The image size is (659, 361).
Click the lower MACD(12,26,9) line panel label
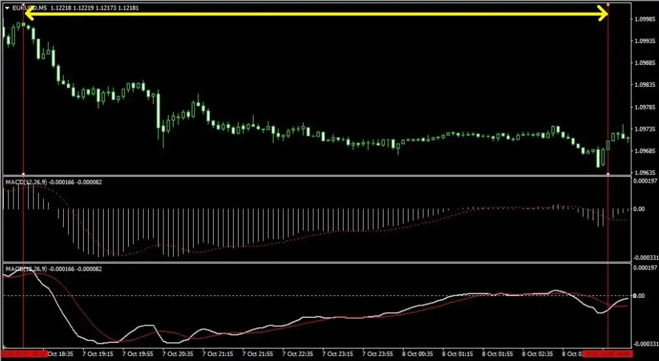tap(24, 268)
